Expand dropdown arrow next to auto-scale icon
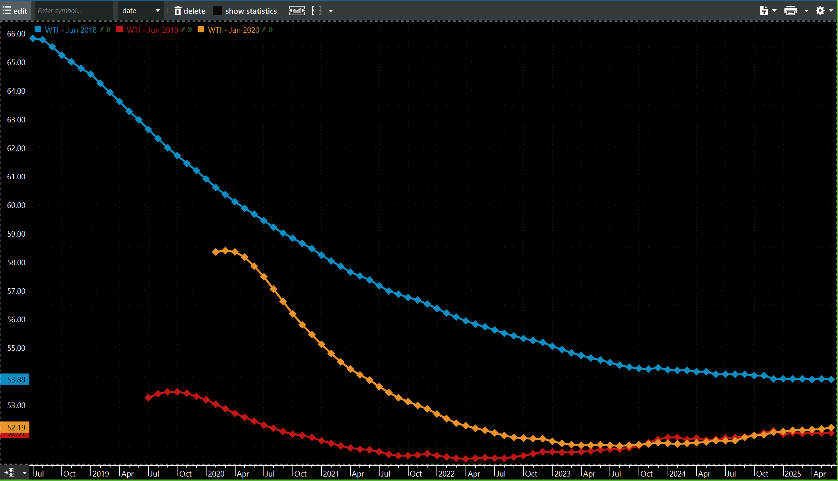Screen dimensions: 838x481 click(x=25, y=473)
